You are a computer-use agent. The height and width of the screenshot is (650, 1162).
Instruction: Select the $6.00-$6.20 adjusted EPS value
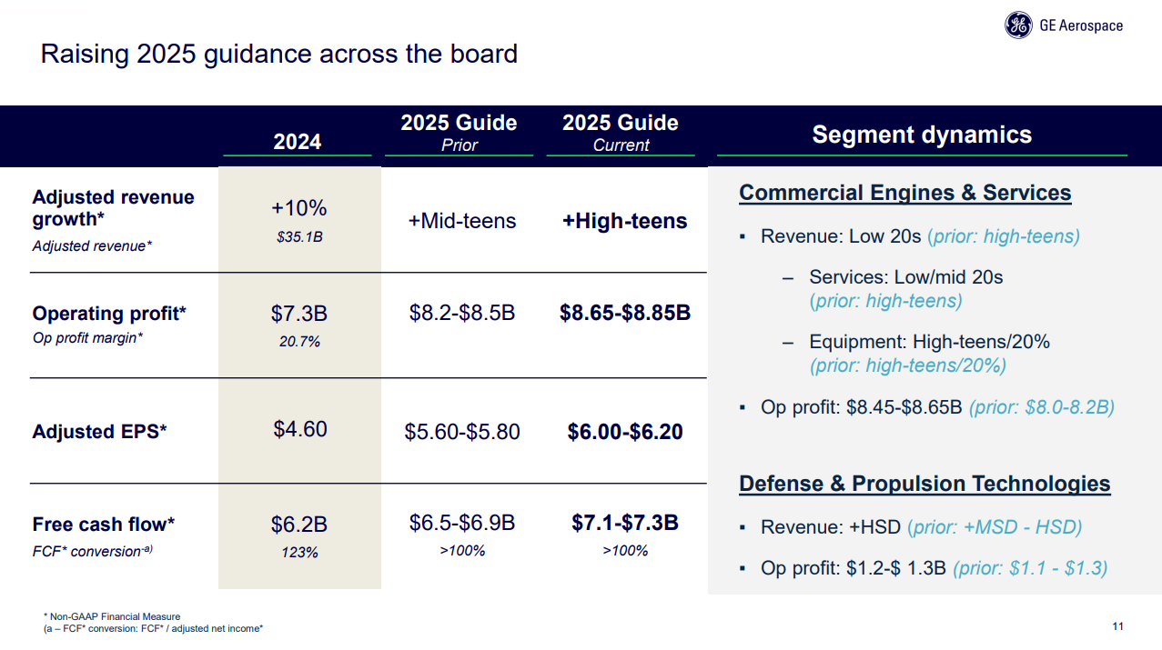pyautogui.click(x=624, y=431)
